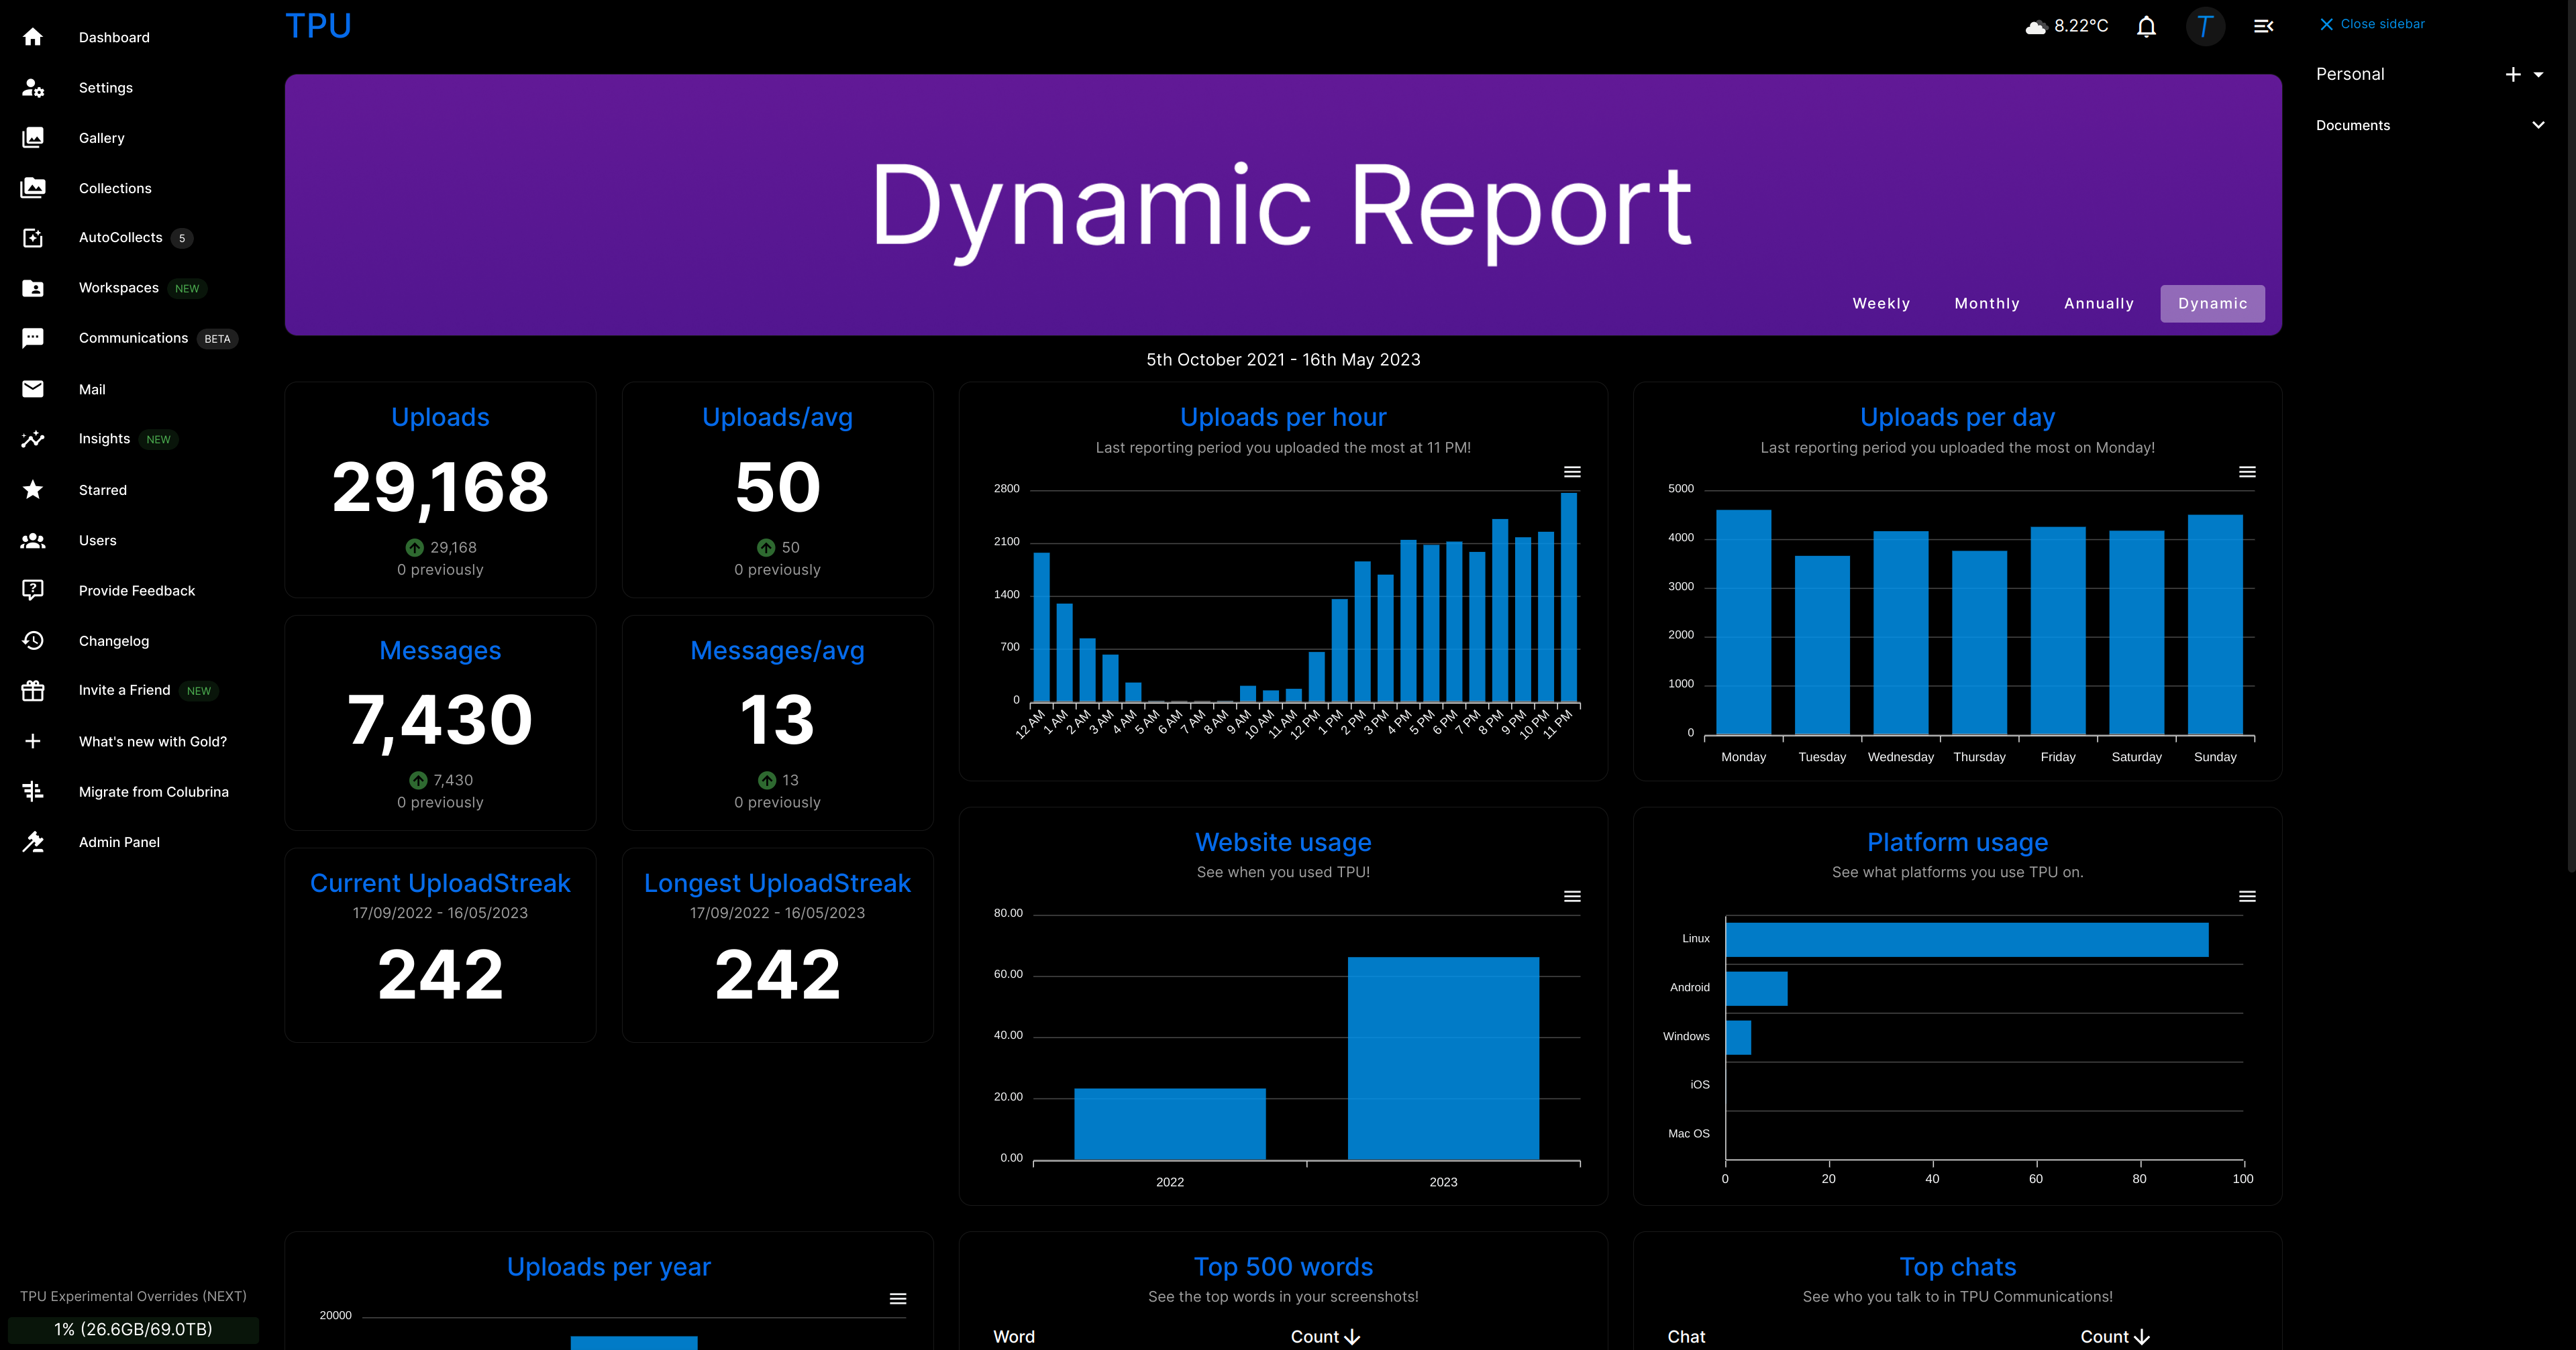
Task: Toggle the workspaces sidebar menu icon
Action: coord(2264,27)
